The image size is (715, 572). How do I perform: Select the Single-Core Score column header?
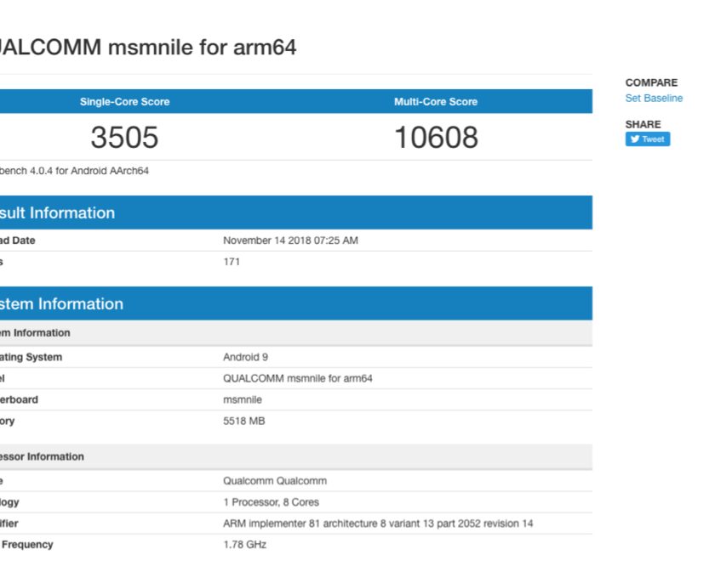(124, 102)
